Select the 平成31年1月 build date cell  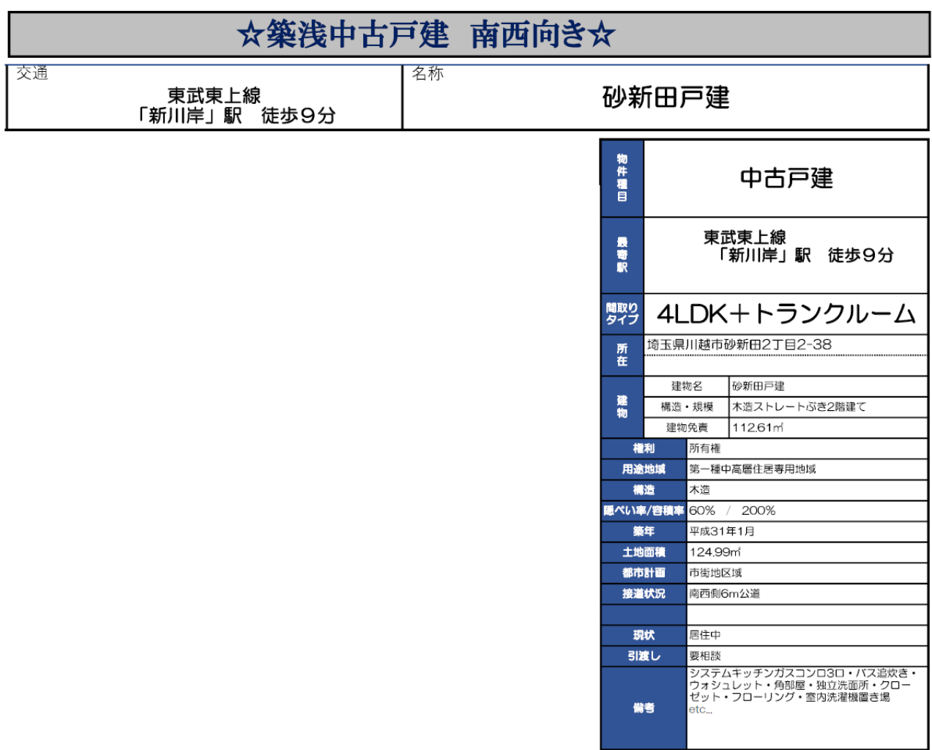722,531
